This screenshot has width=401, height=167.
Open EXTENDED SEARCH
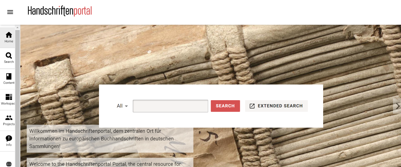tap(276, 106)
